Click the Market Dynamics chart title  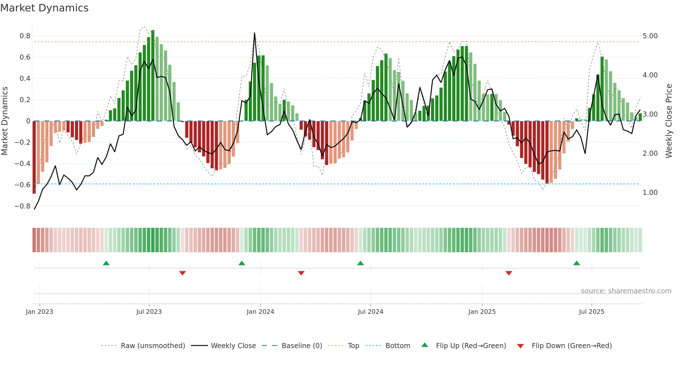coord(45,8)
